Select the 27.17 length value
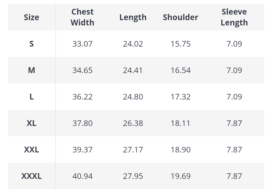 click(133, 150)
